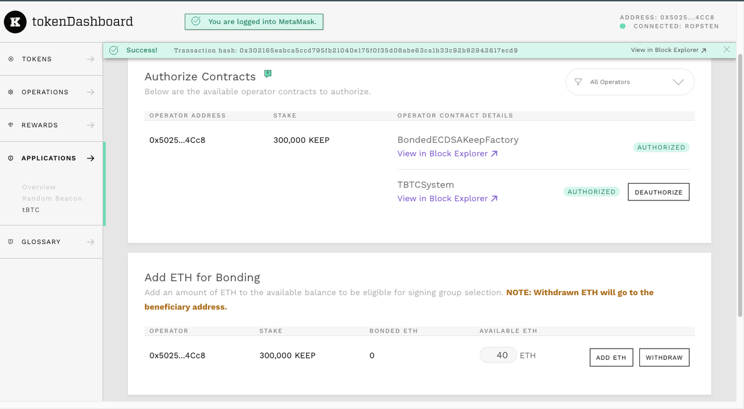The width and height of the screenshot is (744, 409).
Task: Open the Glossary menu
Action: coord(51,242)
